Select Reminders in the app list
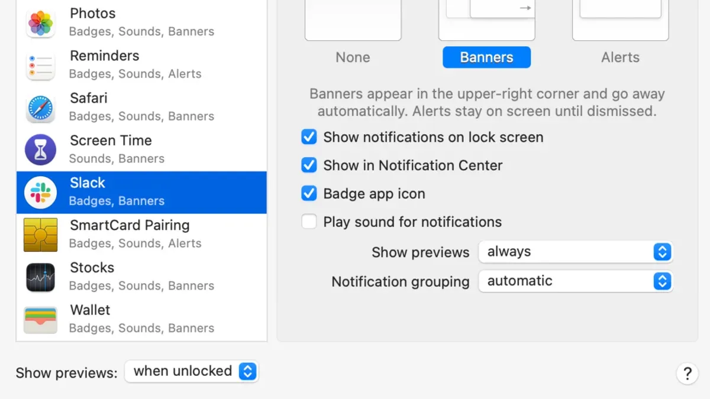 (x=141, y=65)
